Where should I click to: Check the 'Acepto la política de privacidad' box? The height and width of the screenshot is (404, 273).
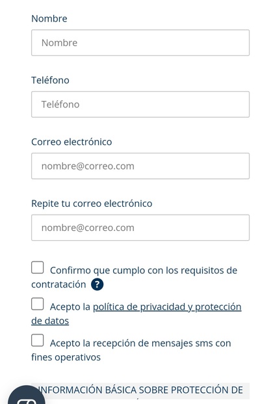click(x=38, y=304)
